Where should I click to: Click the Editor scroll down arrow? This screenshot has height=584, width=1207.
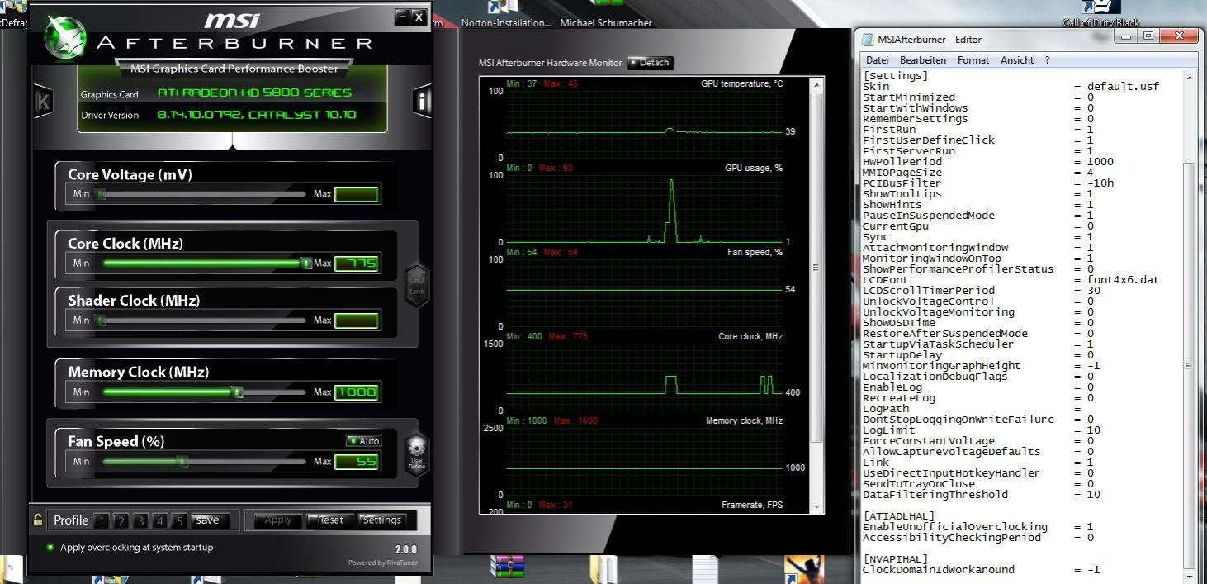pyautogui.click(x=1190, y=577)
